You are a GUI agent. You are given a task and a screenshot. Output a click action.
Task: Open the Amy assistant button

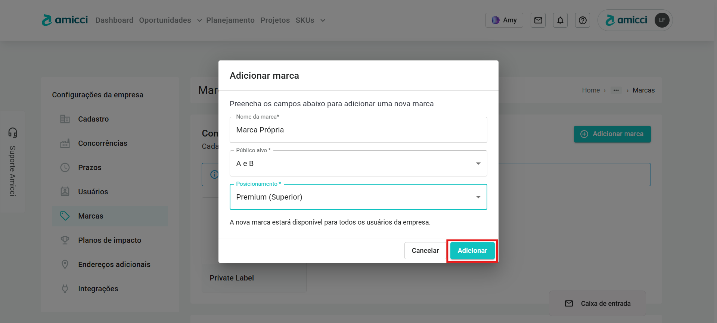pos(504,20)
